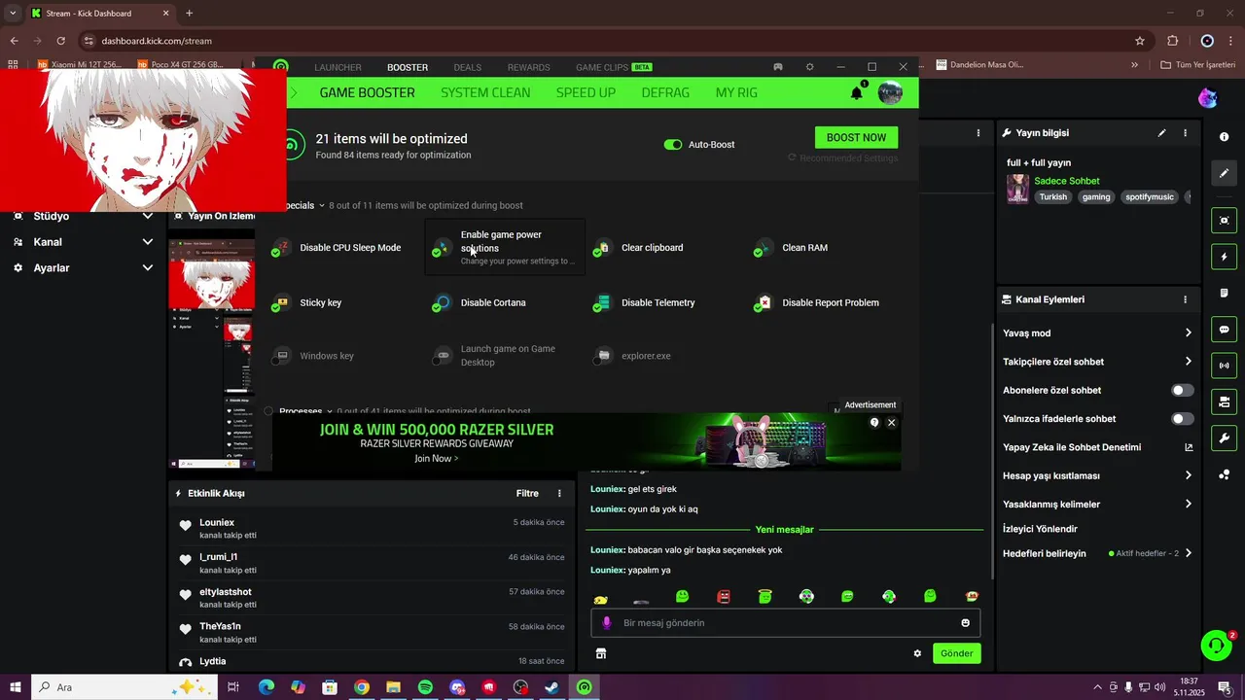The width and height of the screenshot is (1245, 700).
Task: Uncheck Clean RAM item
Action: [x=758, y=253]
